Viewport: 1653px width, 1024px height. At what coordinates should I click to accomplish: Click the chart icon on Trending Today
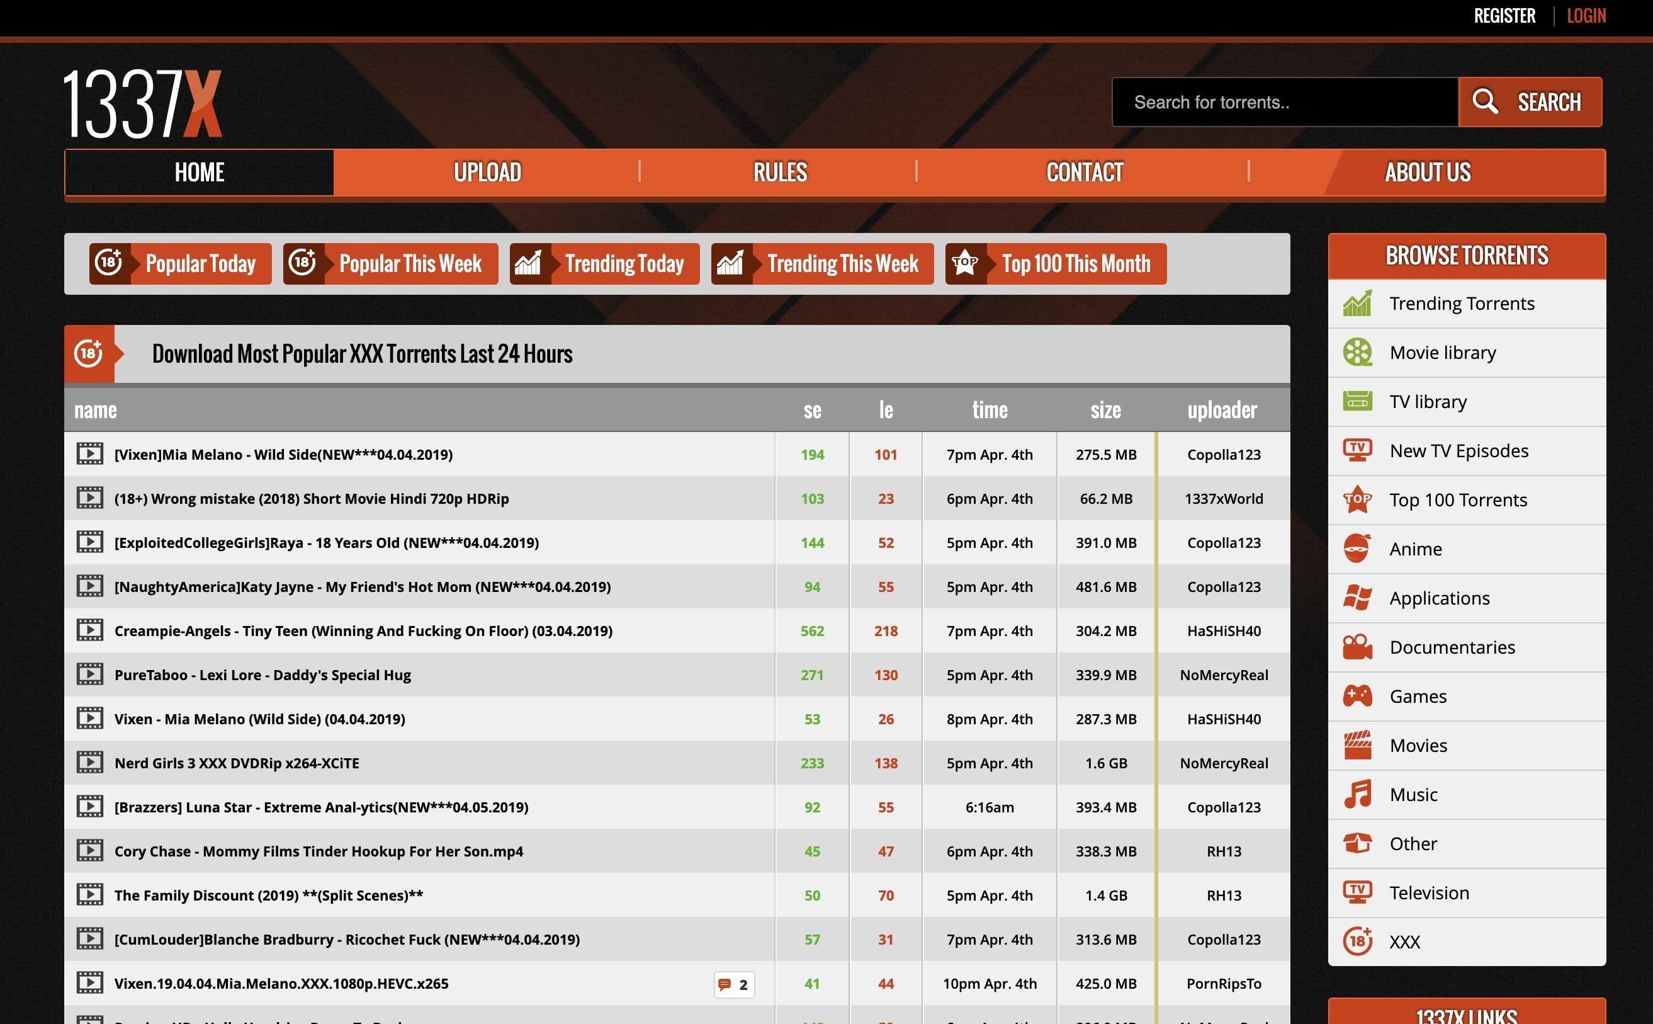point(528,263)
